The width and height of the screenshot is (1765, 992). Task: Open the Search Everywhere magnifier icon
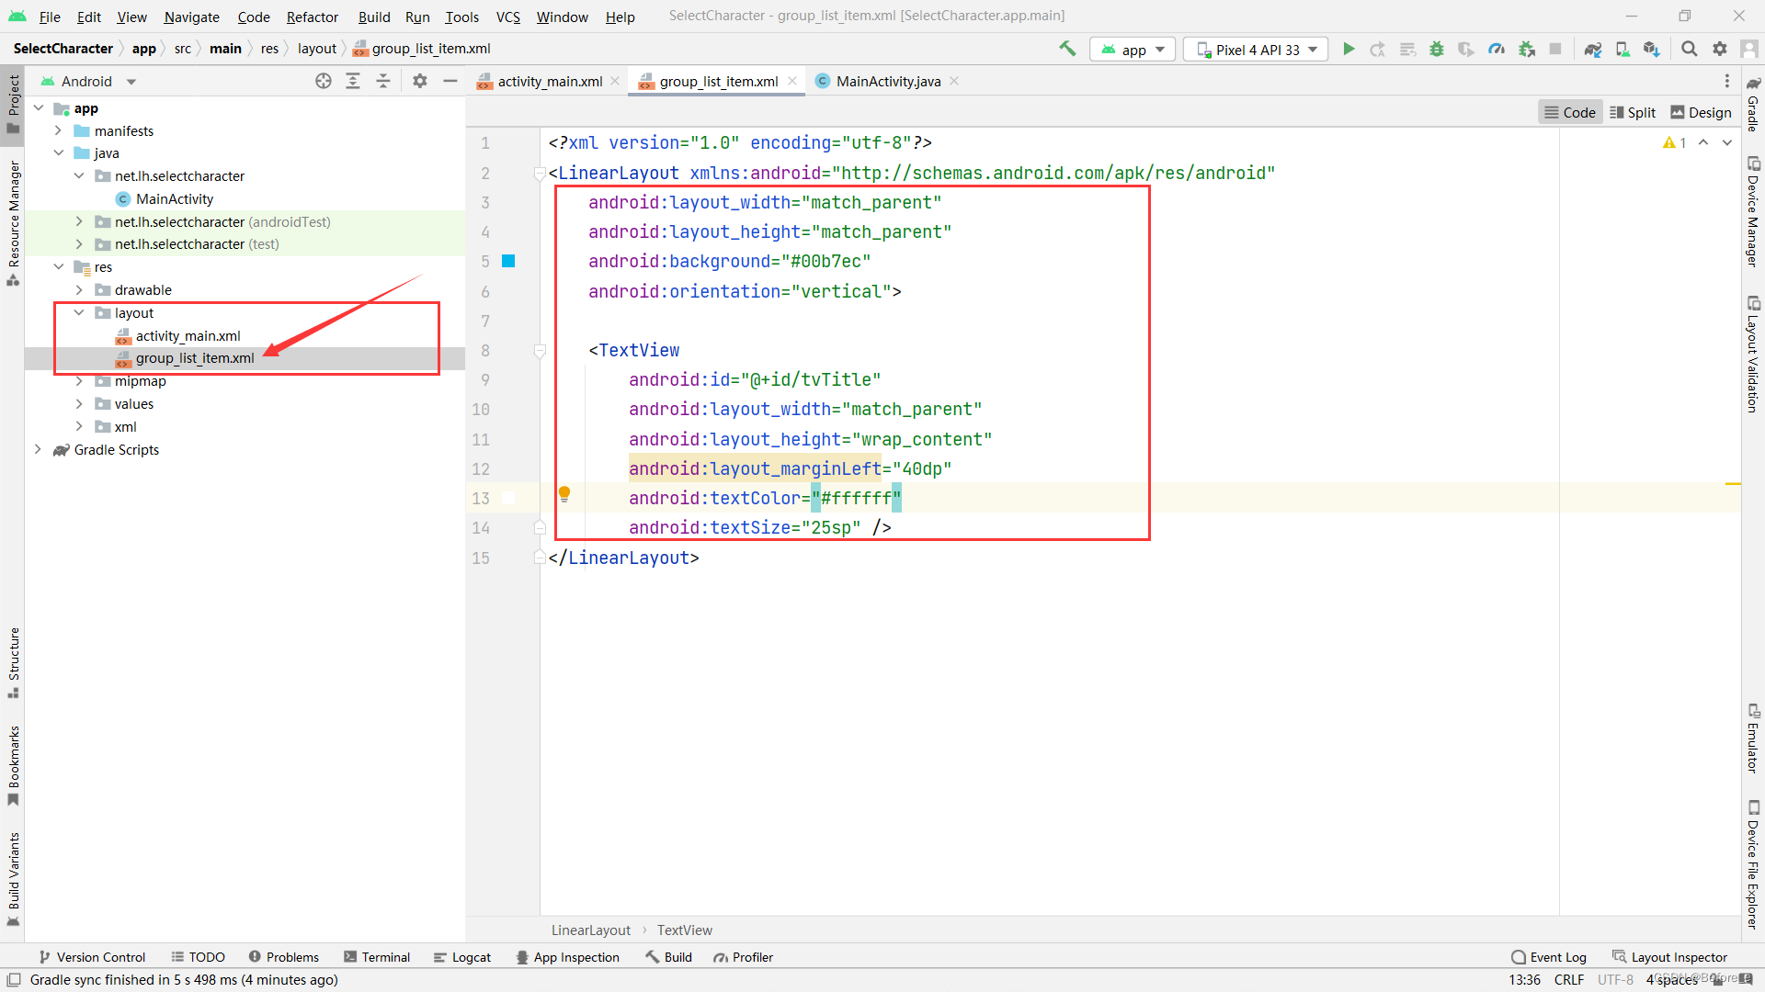pos(1689,50)
